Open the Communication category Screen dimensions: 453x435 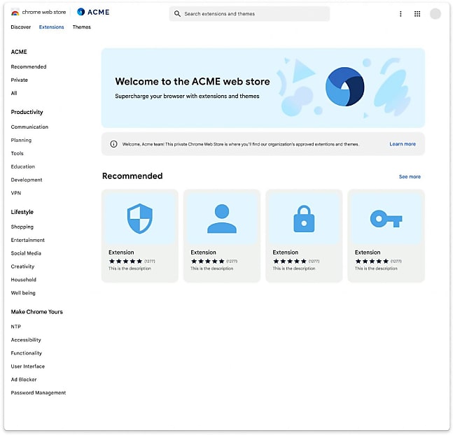(29, 127)
